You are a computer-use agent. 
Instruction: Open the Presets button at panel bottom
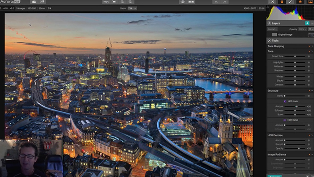tap(275, 176)
